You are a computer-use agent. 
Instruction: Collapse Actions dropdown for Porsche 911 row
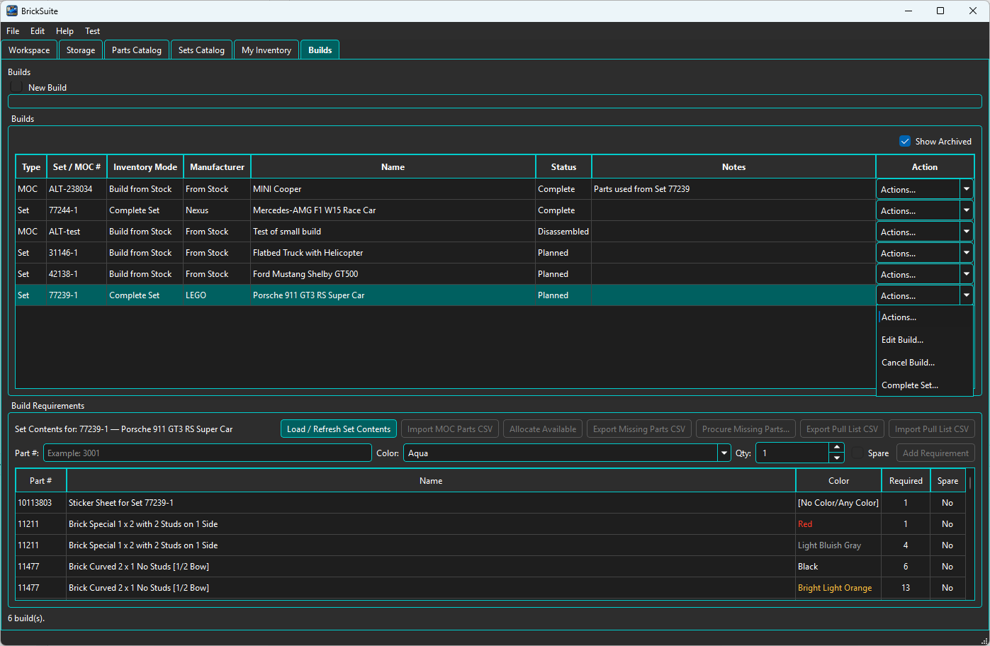click(966, 295)
